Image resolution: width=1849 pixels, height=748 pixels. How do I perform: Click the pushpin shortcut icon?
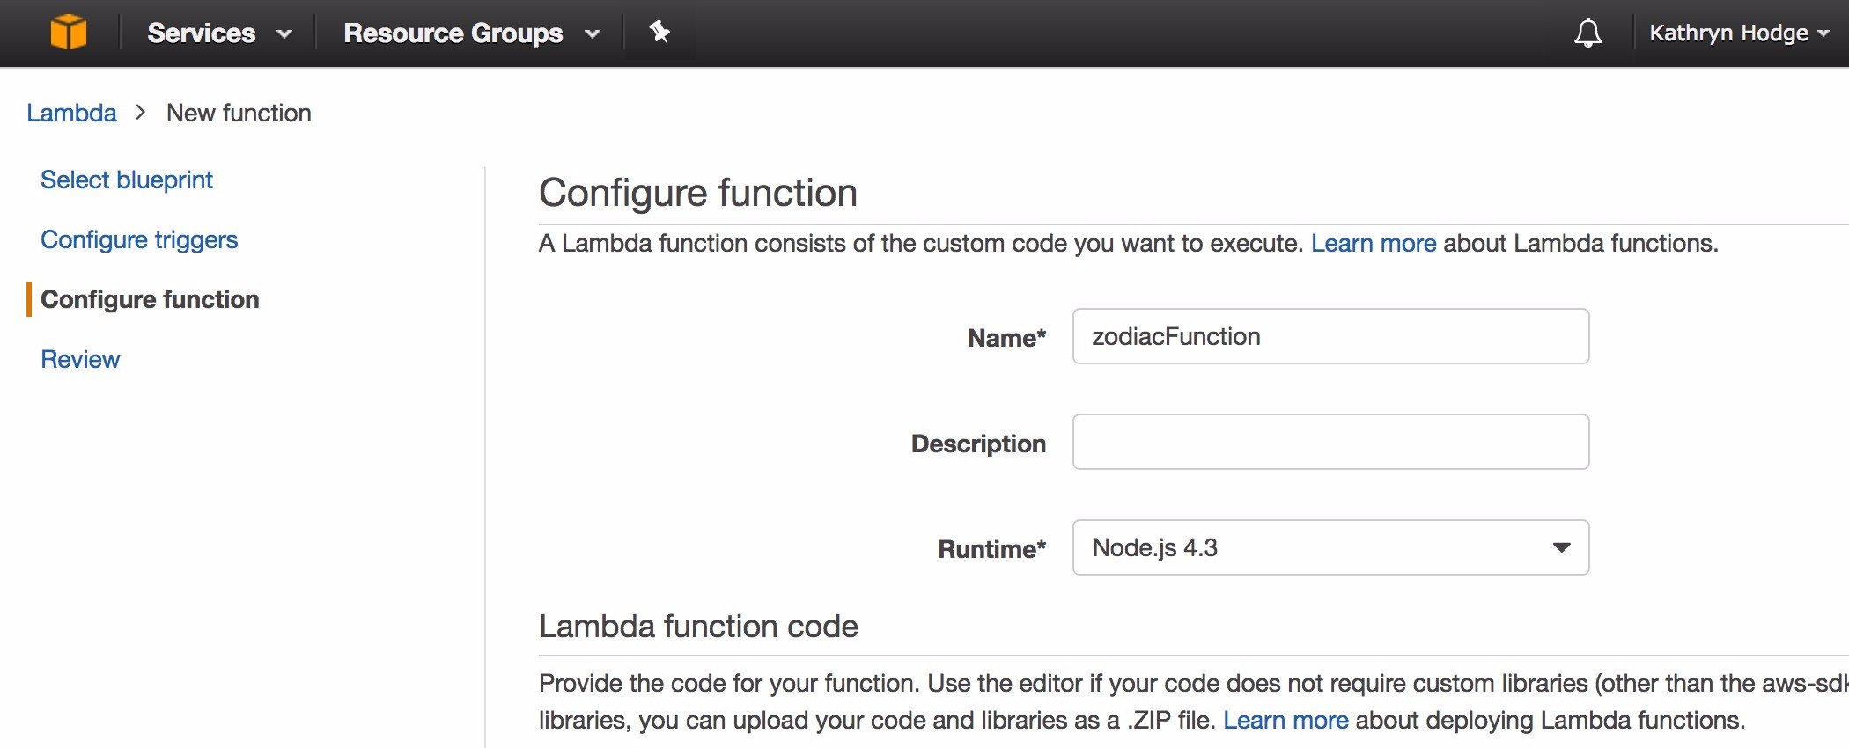[x=659, y=33]
